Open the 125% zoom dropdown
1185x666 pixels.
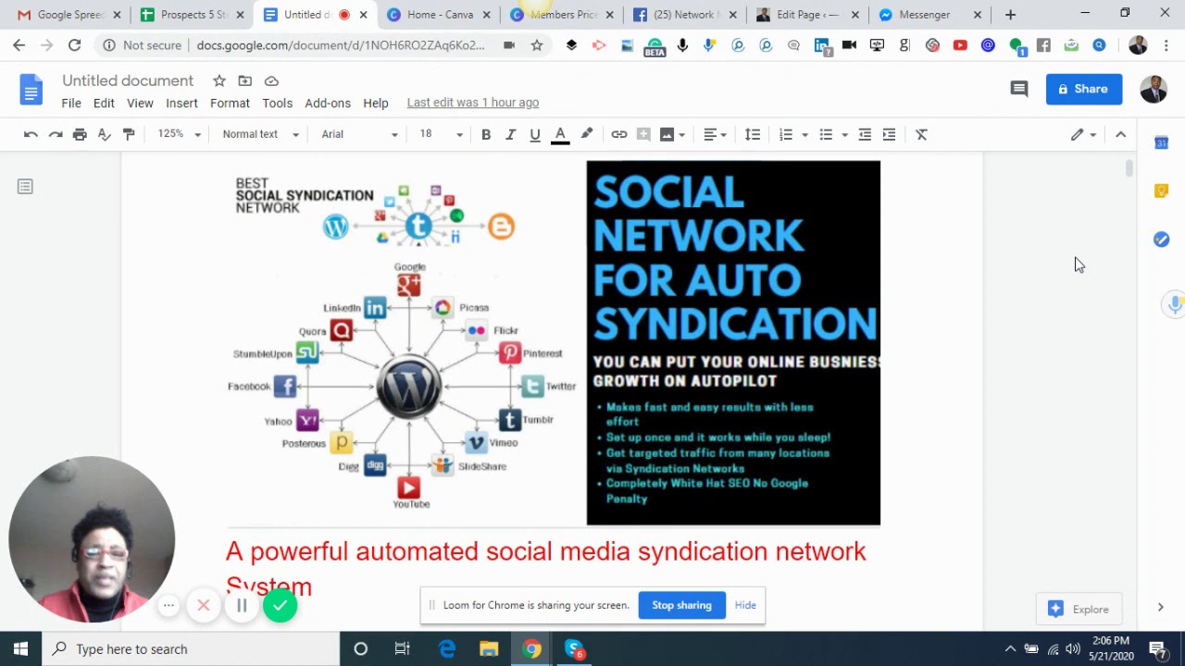pos(179,134)
